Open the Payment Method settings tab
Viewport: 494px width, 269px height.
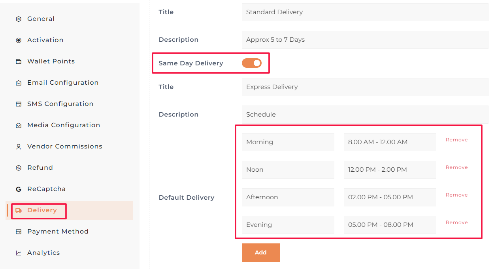coord(58,232)
